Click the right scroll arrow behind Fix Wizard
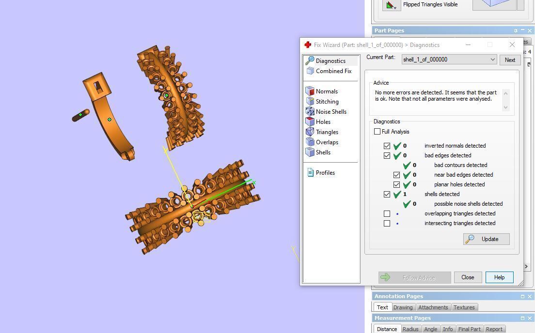535x333 pixels. point(526,266)
